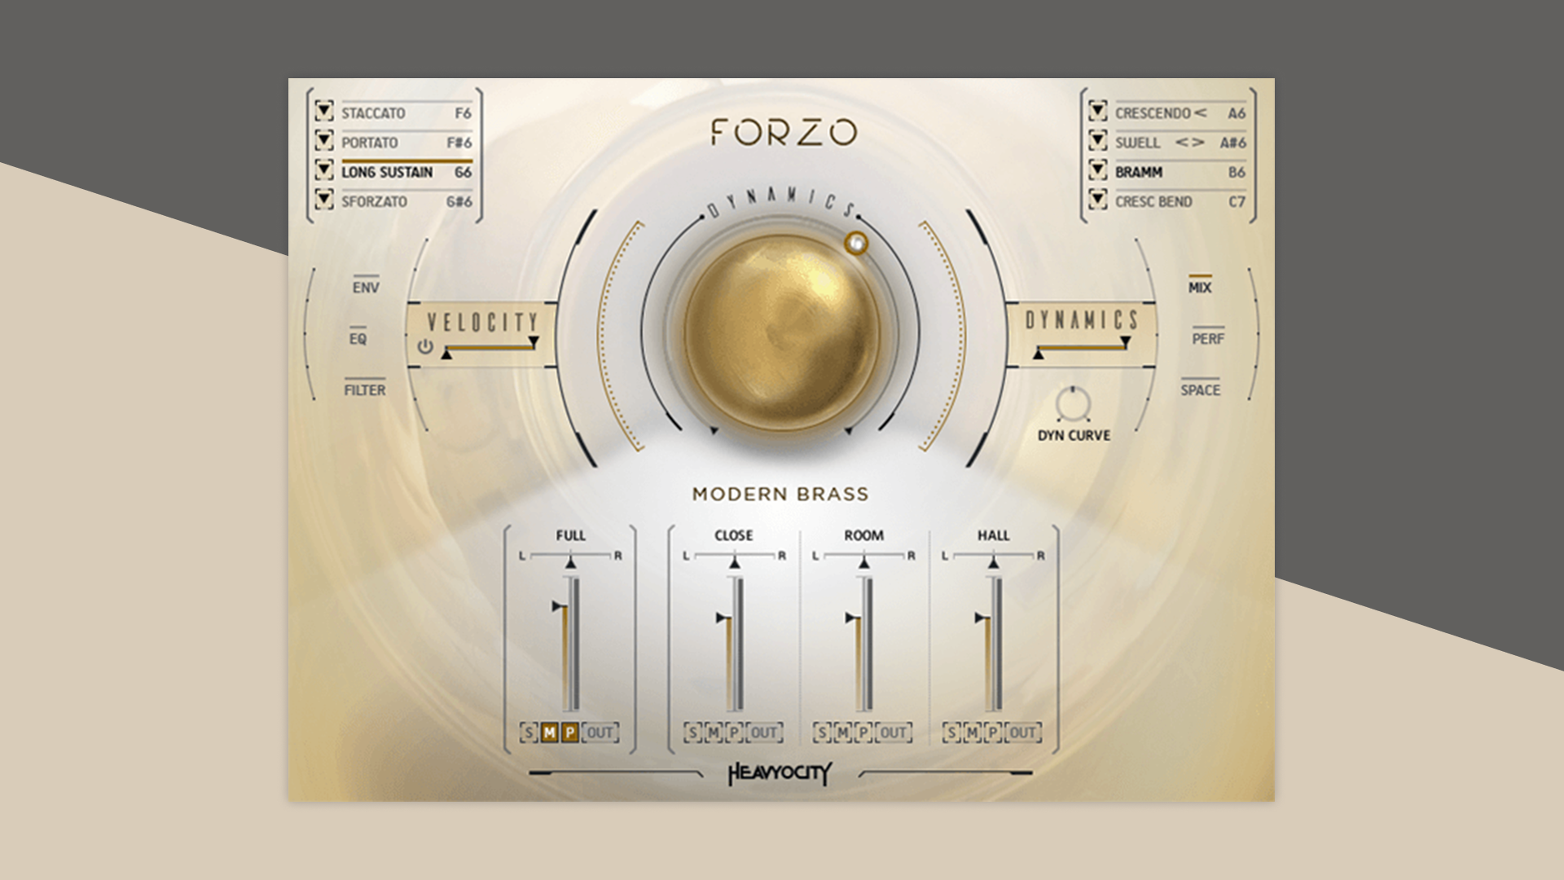This screenshot has width=1564, height=880.
Task: Open Staccato articulation dropdown arrow
Action: 324,112
